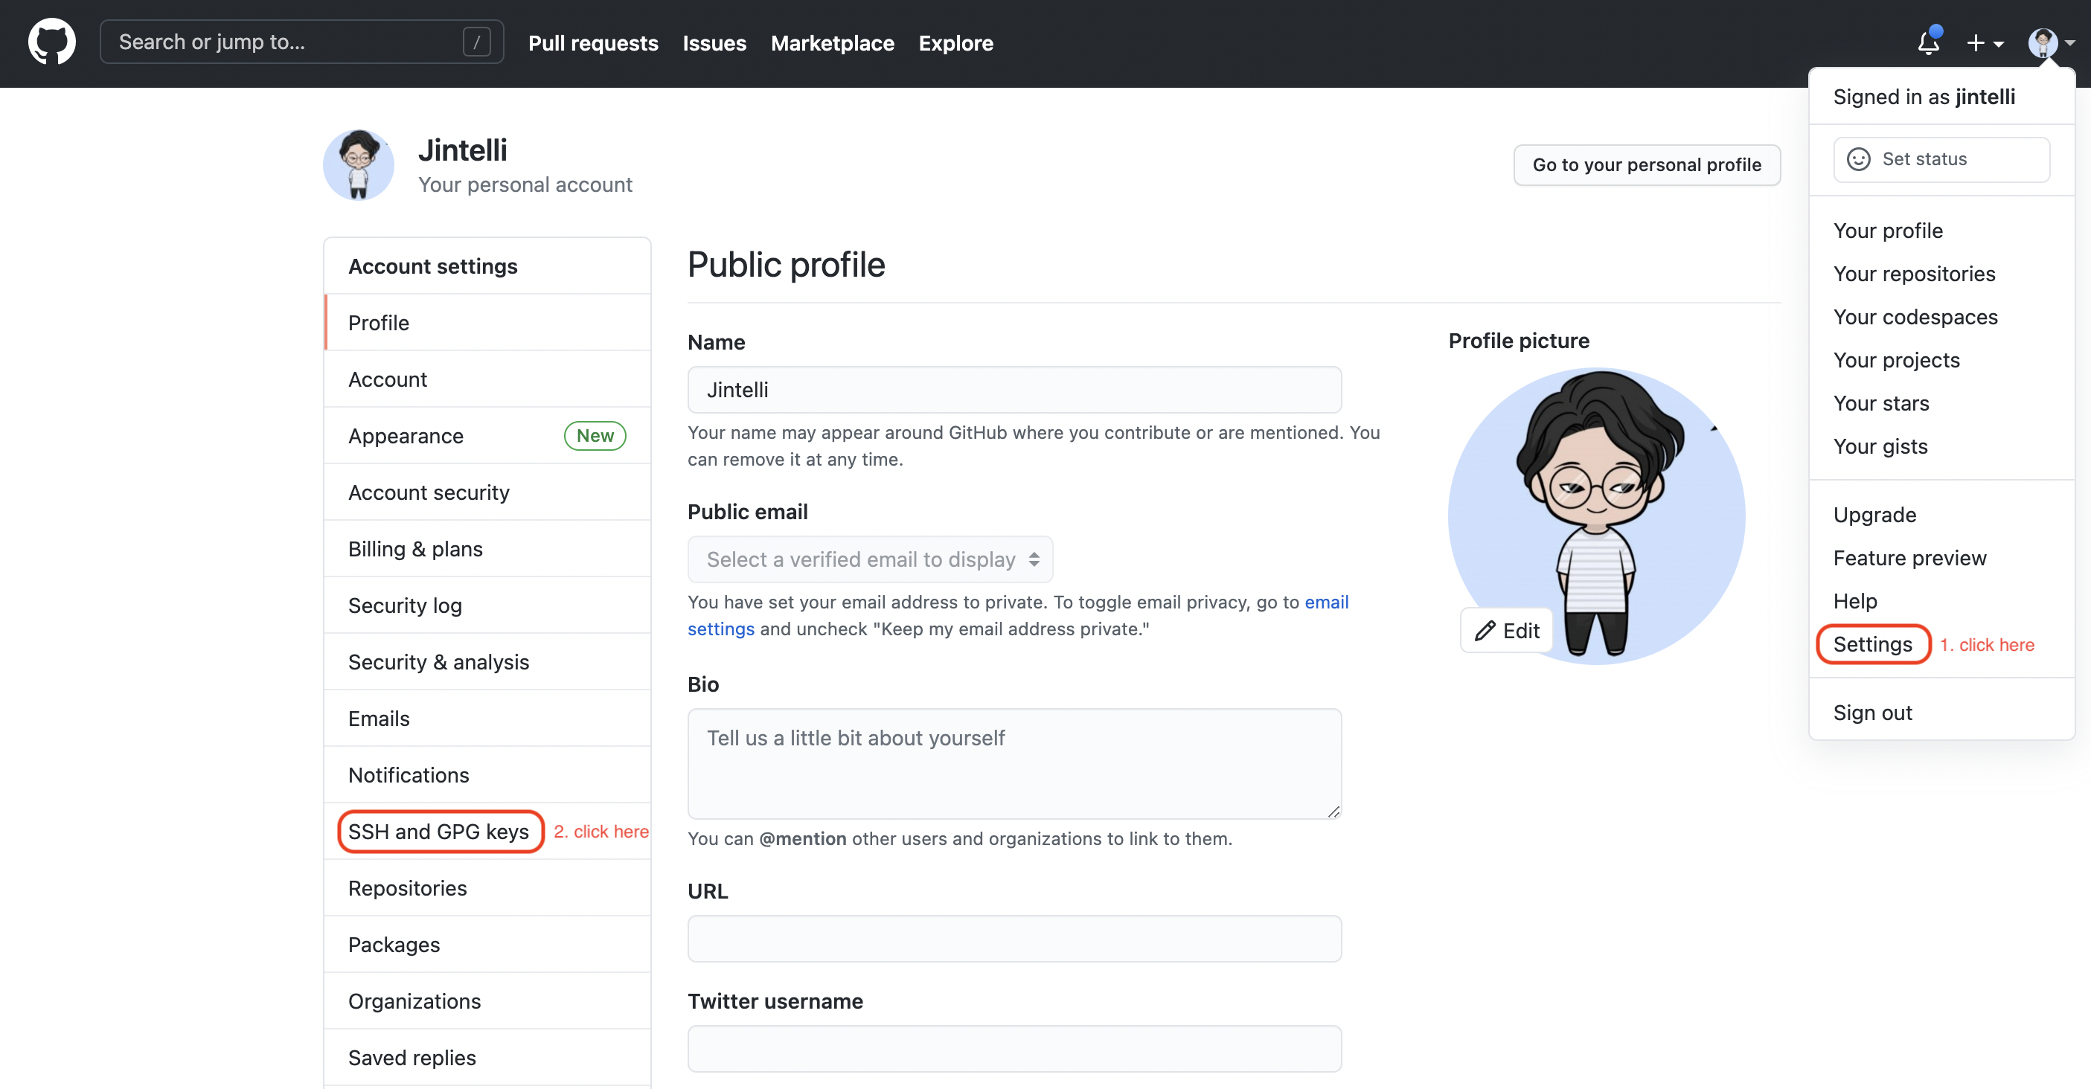Toggle the user avatar menu caret
The image size is (2091, 1089).
pos(2070,43)
